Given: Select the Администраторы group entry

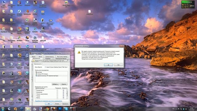Looking at the screenshot, I should [x=51, y=76].
